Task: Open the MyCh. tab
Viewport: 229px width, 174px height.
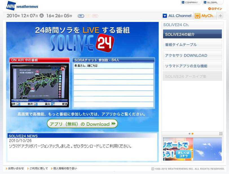Action: (x=205, y=16)
